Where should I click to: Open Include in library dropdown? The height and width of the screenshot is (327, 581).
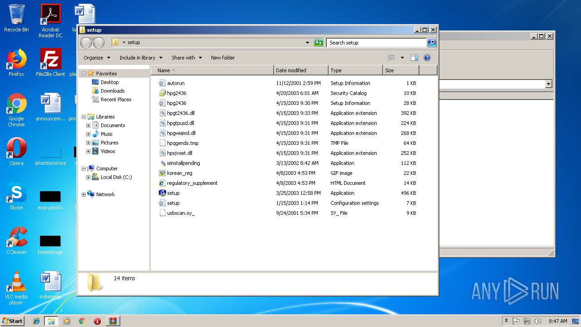[x=141, y=58]
